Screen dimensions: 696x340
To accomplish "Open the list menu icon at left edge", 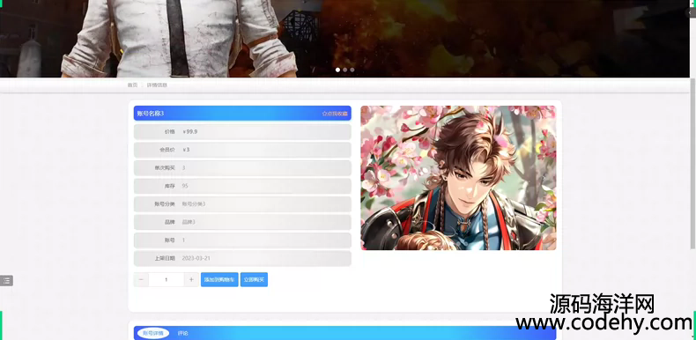I will tap(6, 280).
